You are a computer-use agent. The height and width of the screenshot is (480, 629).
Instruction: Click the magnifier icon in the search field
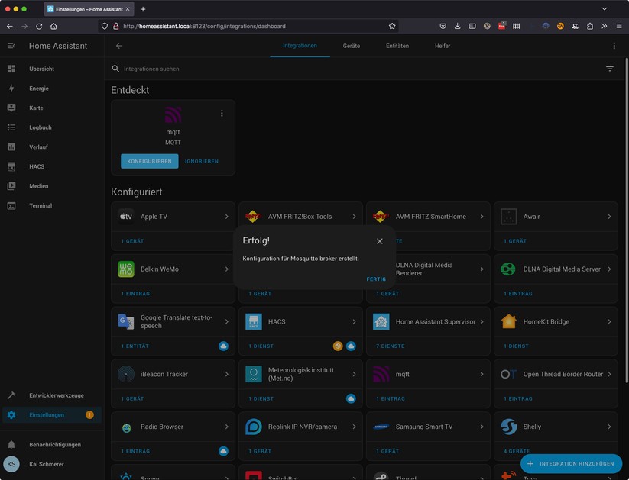click(x=115, y=69)
